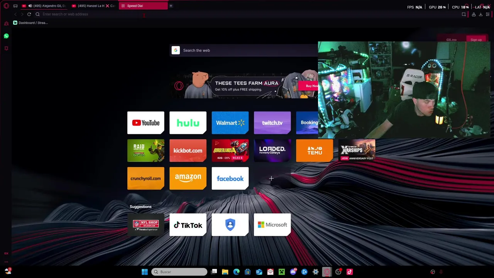
Task: Open Outlook from the taskbar
Action: coord(259,272)
